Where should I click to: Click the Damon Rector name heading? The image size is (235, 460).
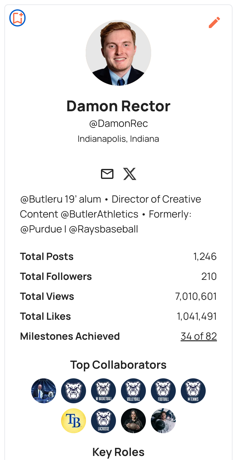[x=118, y=106]
